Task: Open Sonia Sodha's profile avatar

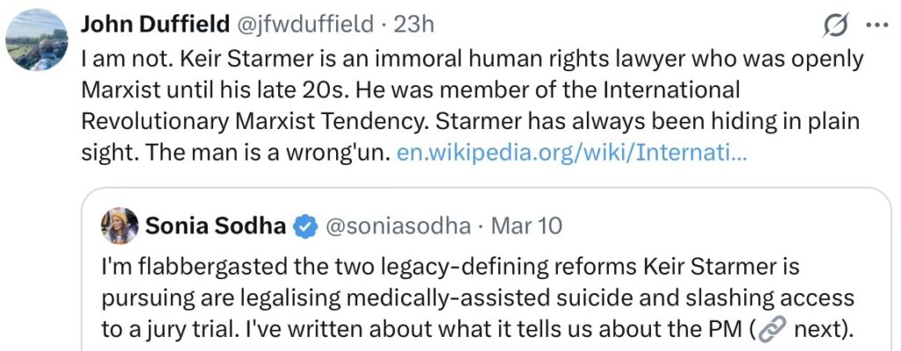Action: point(120,226)
